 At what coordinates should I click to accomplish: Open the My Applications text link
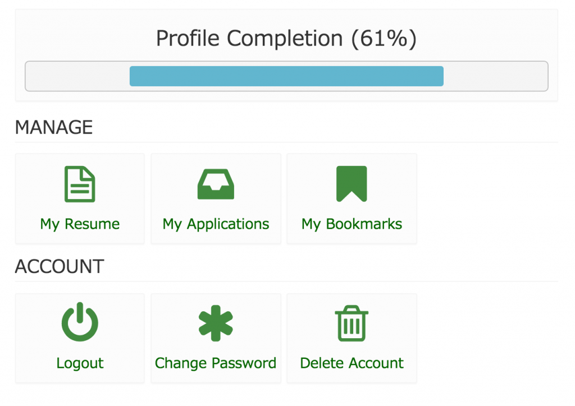pos(216,224)
